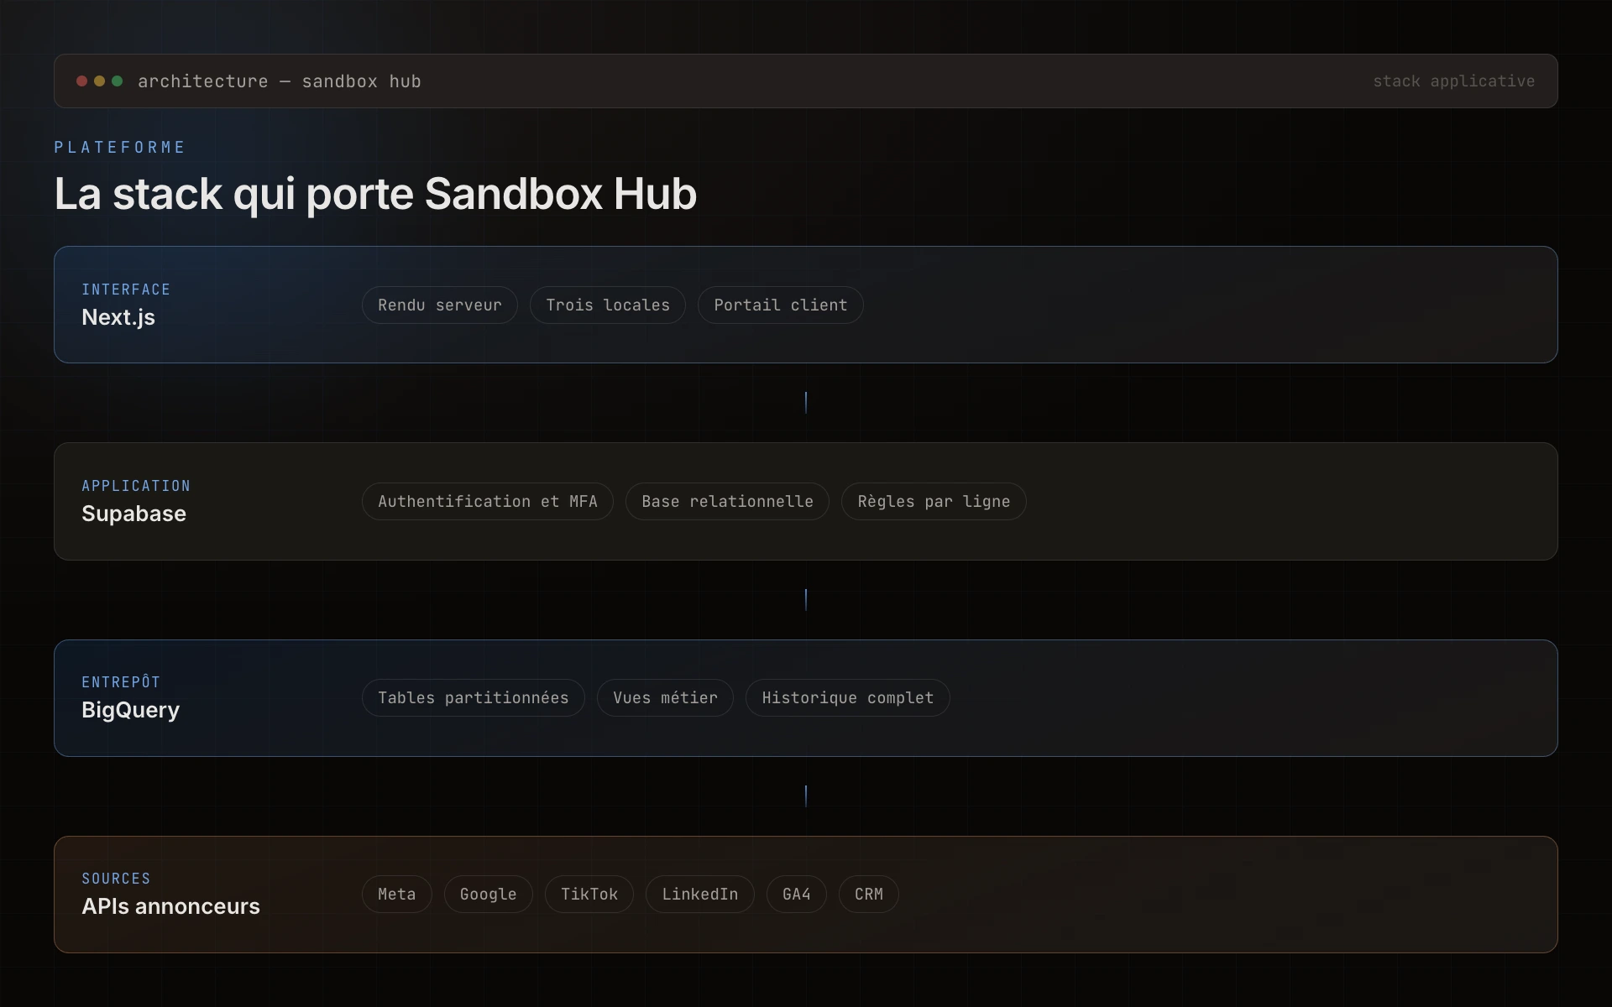Click the yellow minimize dot in the title bar
Viewport: 1612px width, 1007px height.
click(99, 81)
